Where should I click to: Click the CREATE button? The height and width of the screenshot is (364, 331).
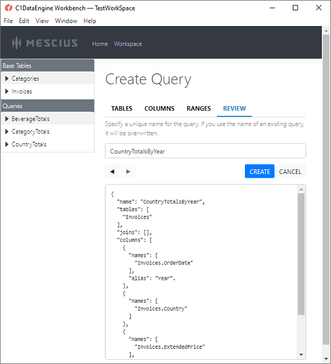[x=259, y=172]
